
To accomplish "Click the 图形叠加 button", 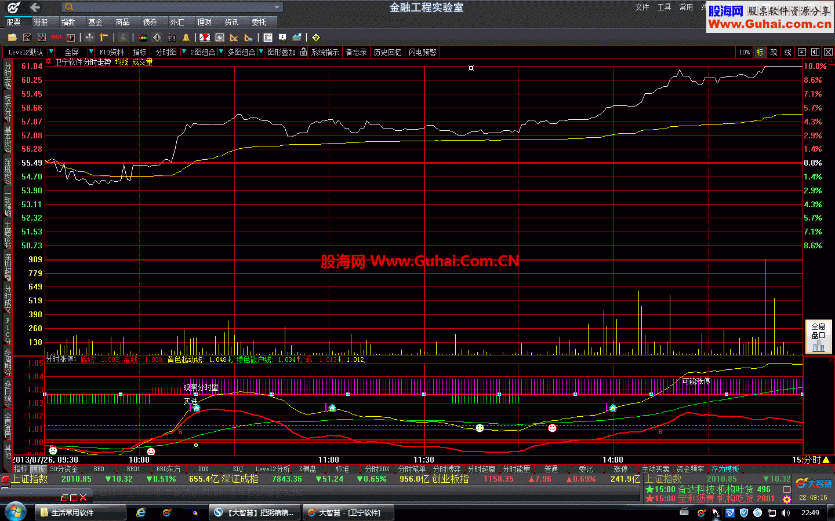I will [282, 52].
